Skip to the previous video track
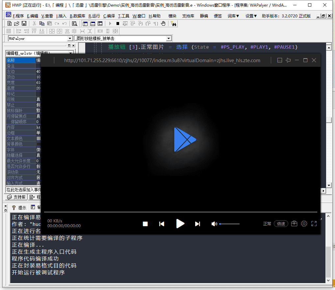This screenshot has height=290, width=335. (162, 224)
